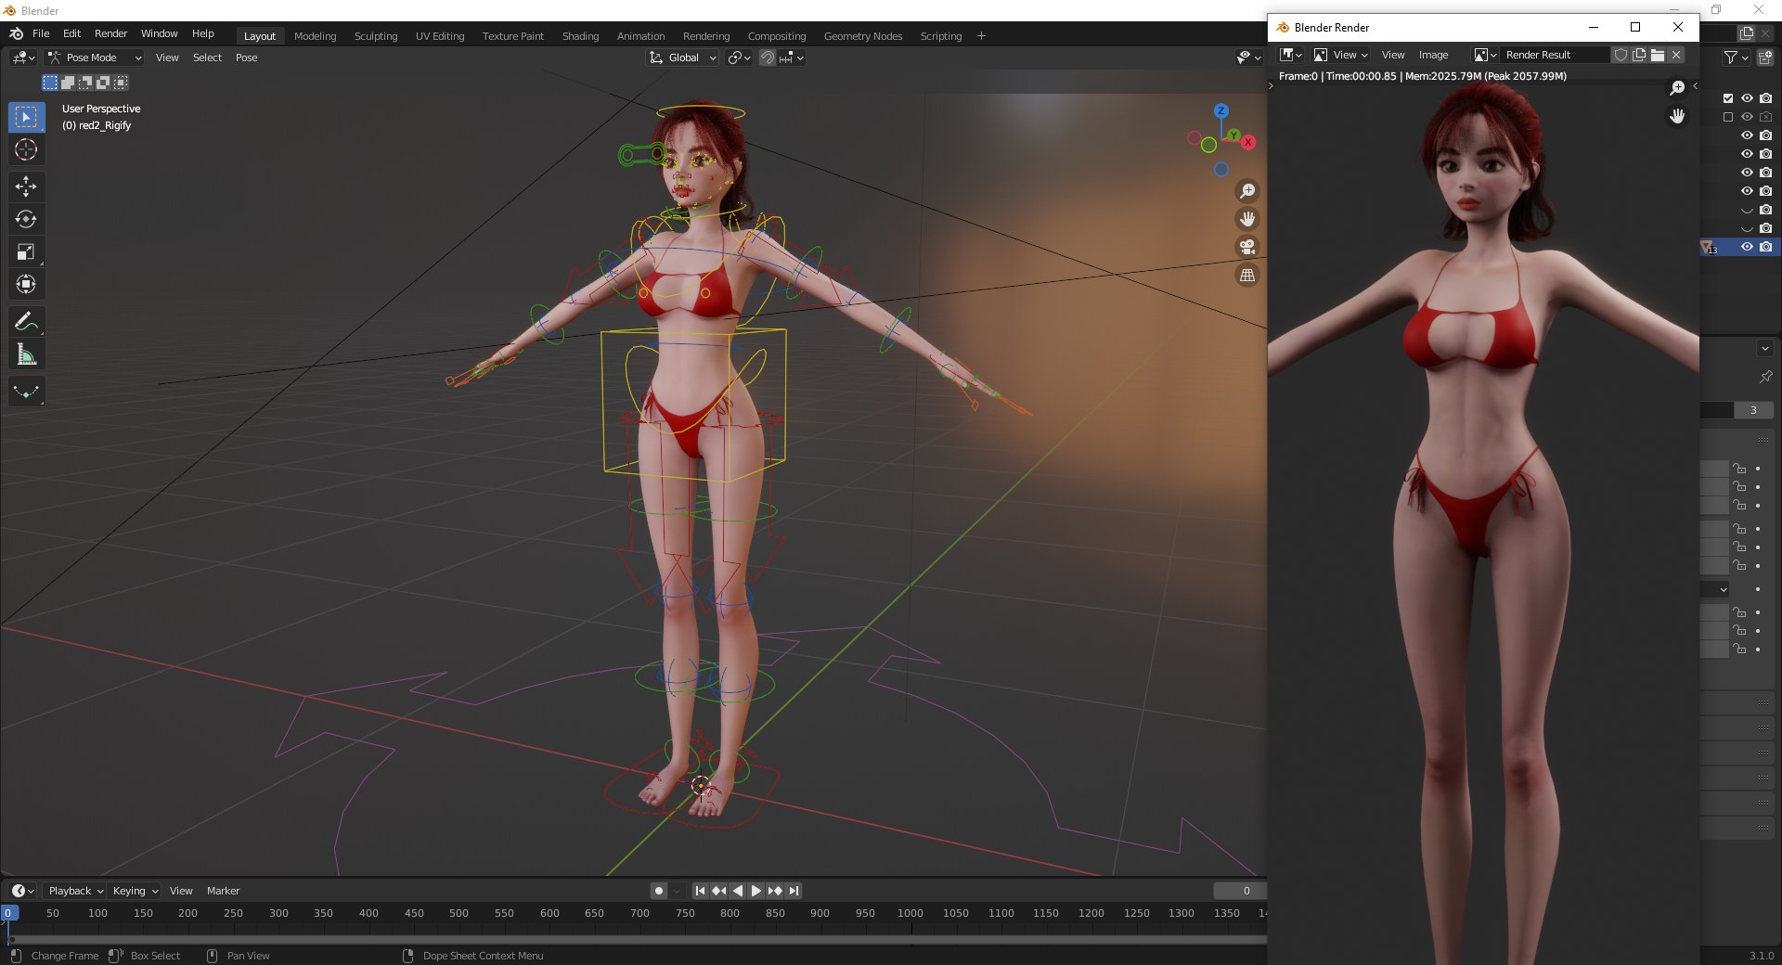
Task: Toggle the pin icon in properties panel
Action: point(1765,377)
